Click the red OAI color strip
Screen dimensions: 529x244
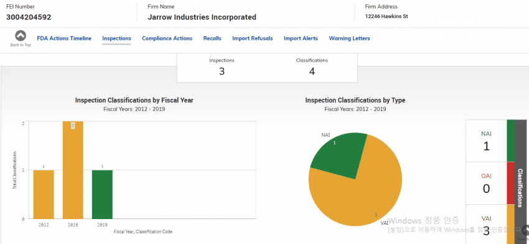pyautogui.click(x=511, y=183)
